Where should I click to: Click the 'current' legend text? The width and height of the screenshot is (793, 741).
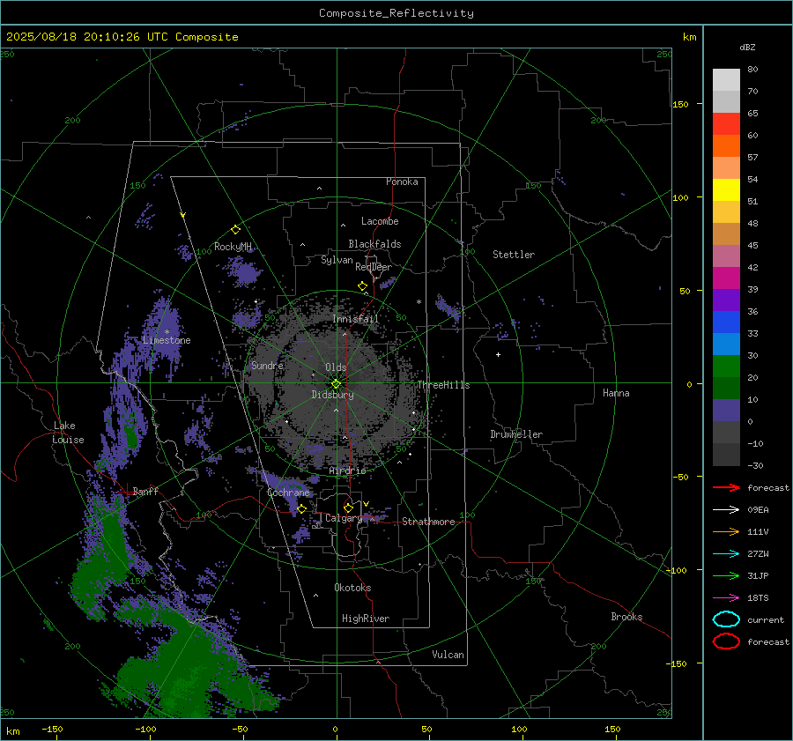[x=766, y=620]
